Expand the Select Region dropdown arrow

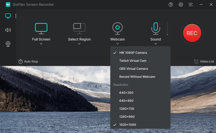pos(79,44)
